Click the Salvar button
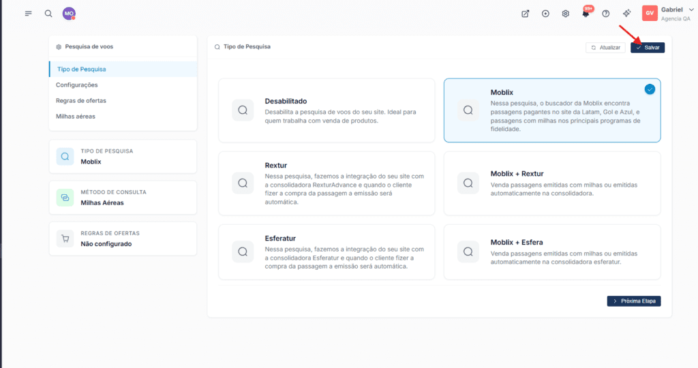This screenshot has height=368, width=698. (x=648, y=48)
